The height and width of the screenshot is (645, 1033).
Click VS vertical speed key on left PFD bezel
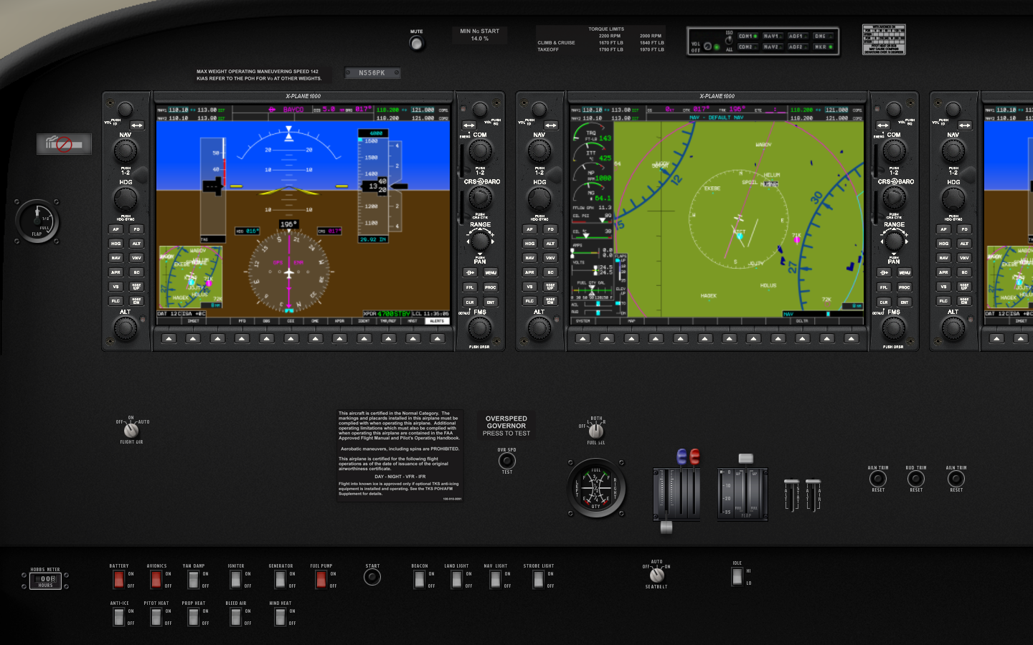pyautogui.click(x=115, y=287)
